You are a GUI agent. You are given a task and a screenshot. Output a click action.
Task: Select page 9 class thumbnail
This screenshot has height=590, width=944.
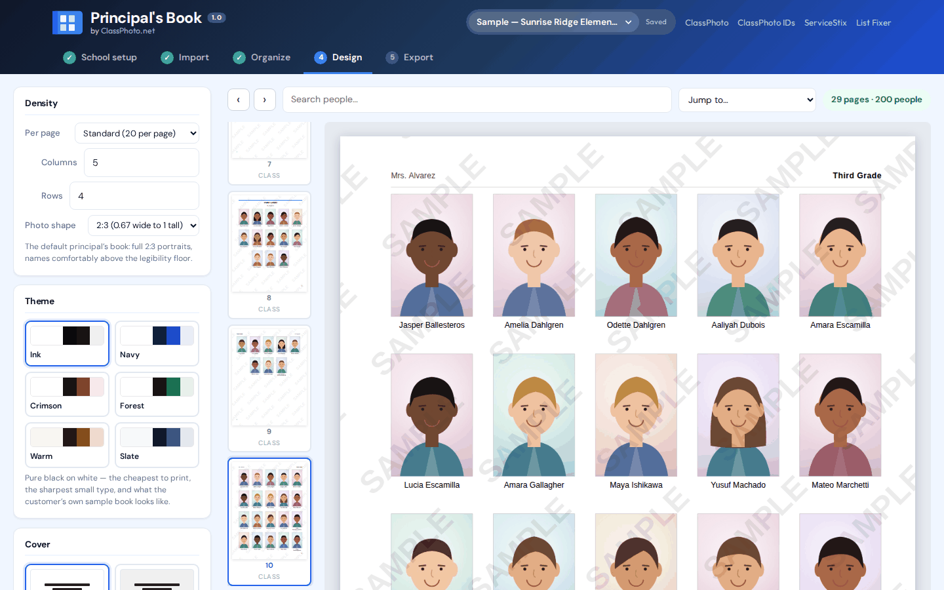269,389
